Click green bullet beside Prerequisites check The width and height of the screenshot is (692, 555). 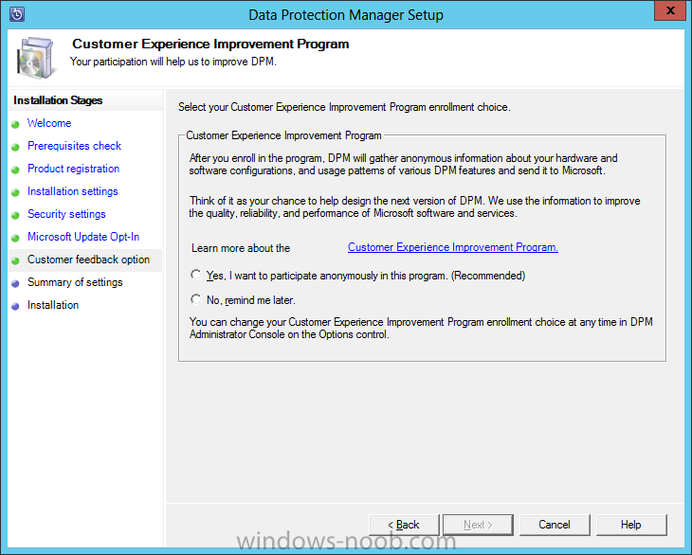(15, 147)
